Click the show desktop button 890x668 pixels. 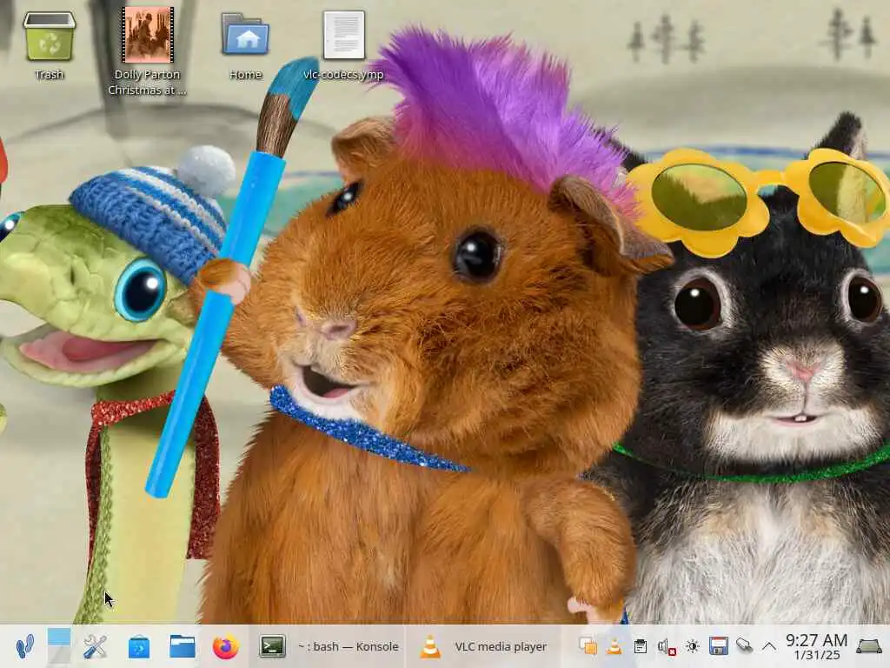click(x=868, y=646)
